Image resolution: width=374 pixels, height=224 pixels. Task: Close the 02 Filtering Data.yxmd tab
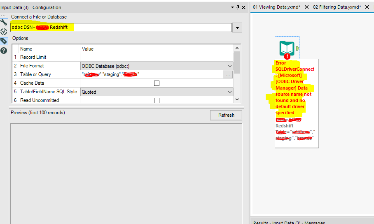[x=367, y=7]
